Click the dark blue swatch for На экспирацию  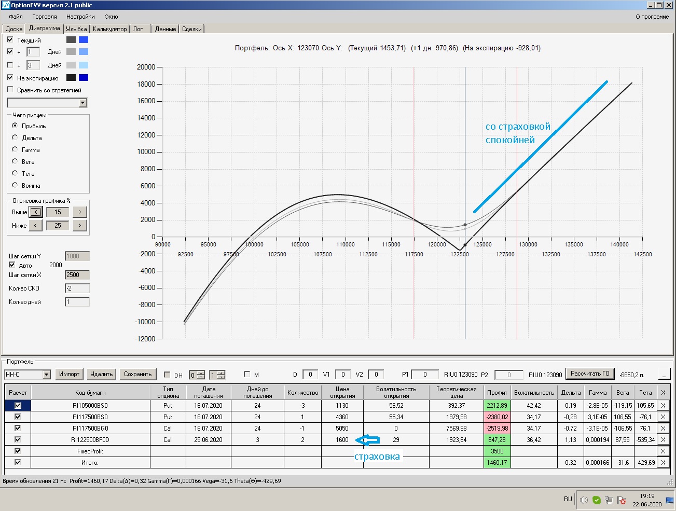[x=84, y=77]
